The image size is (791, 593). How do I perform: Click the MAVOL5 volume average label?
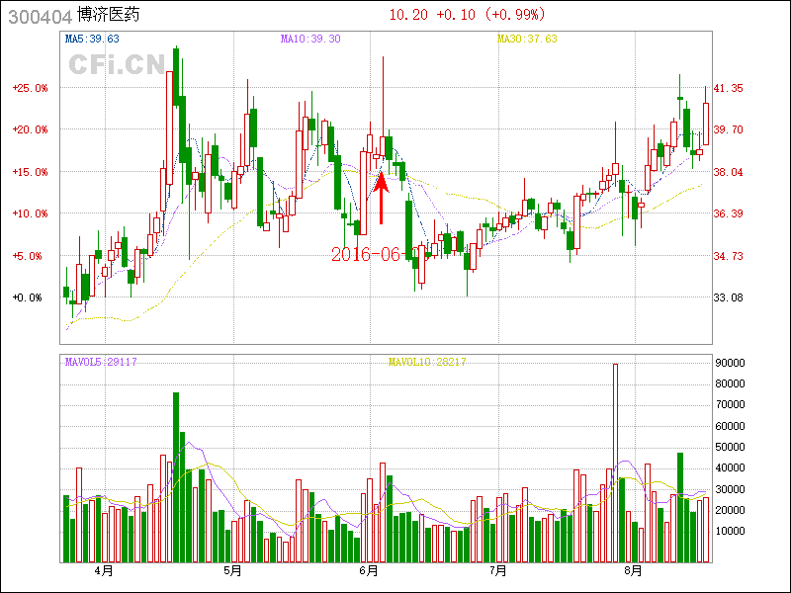[x=101, y=363]
